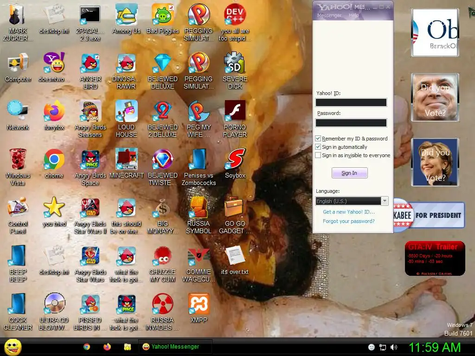
Task: Uncheck Sign in automatically
Action: click(x=318, y=147)
